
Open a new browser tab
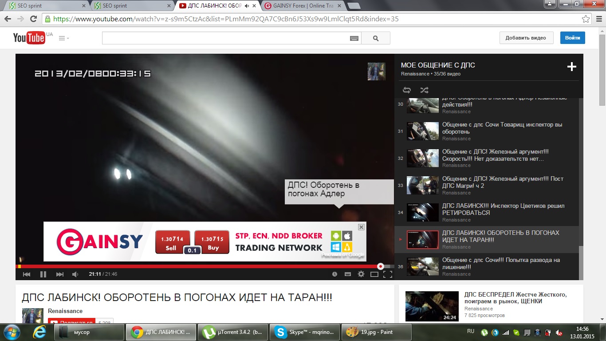point(354,6)
